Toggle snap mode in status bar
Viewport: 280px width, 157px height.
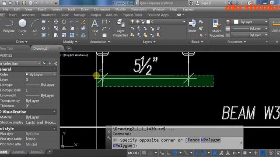pos(150,153)
